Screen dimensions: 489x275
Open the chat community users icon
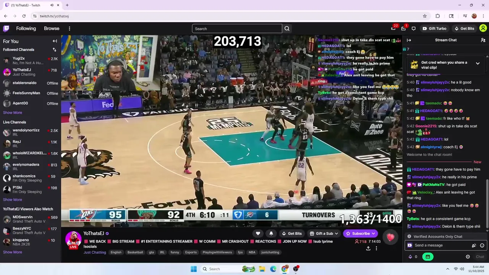click(x=483, y=40)
